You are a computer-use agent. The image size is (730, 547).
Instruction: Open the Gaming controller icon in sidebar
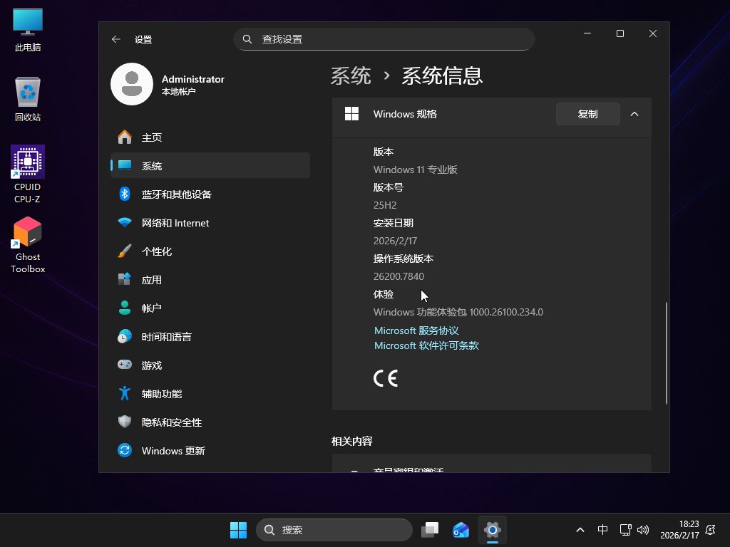(125, 365)
